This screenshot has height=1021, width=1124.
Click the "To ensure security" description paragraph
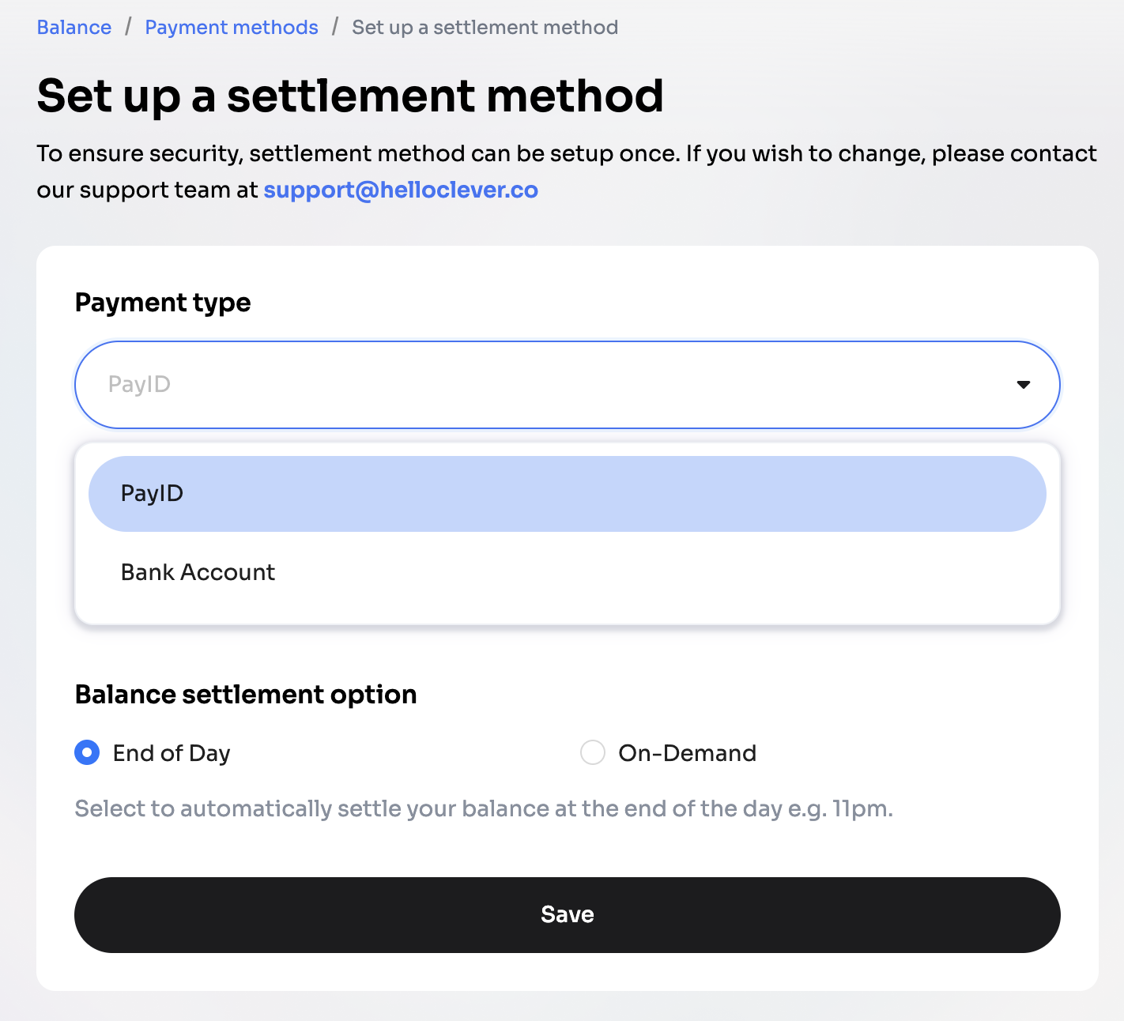566,154
